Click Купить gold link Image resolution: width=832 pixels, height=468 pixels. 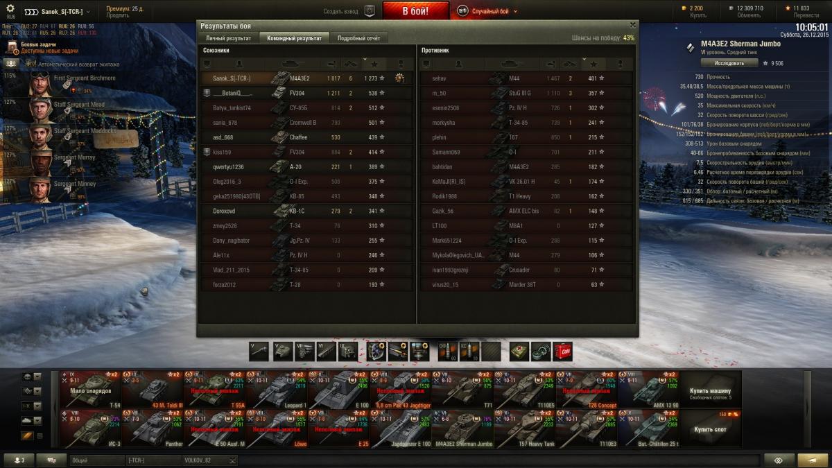tap(698, 15)
